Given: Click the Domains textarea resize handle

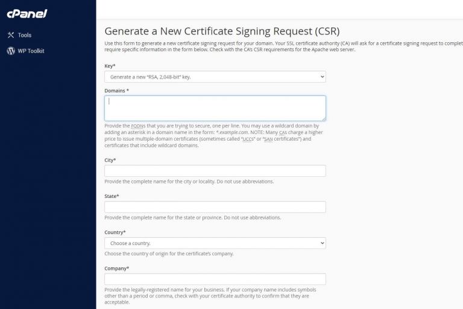Looking at the screenshot, I should tap(324, 118).
